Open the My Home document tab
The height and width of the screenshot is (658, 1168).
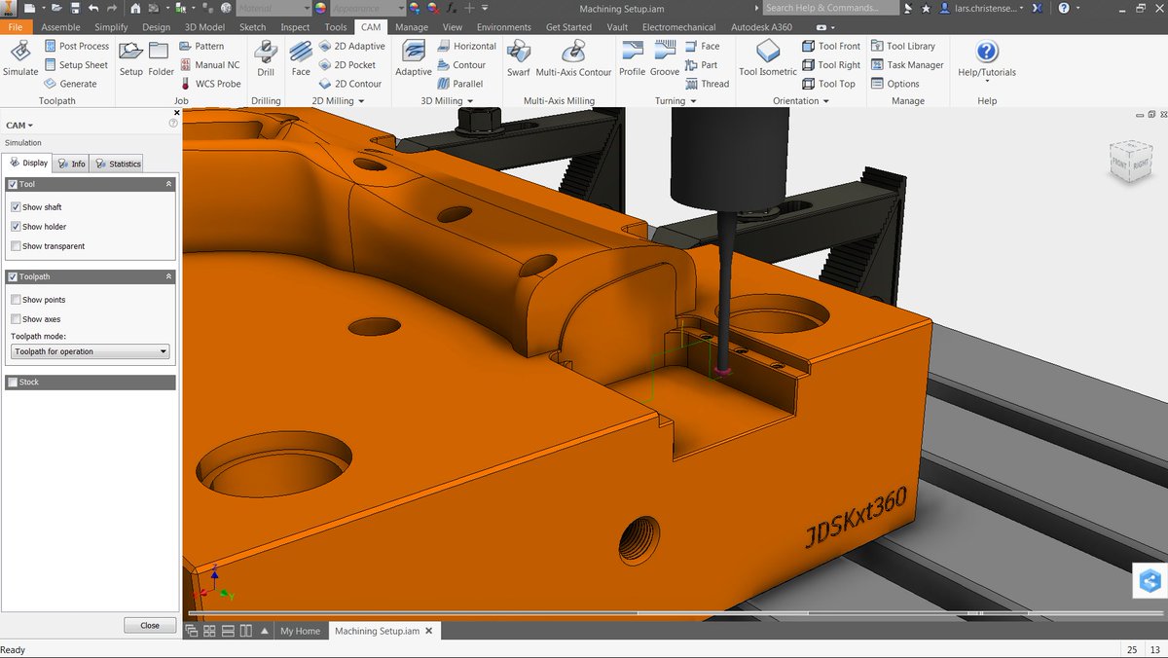pyautogui.click(x=300, y=631)
